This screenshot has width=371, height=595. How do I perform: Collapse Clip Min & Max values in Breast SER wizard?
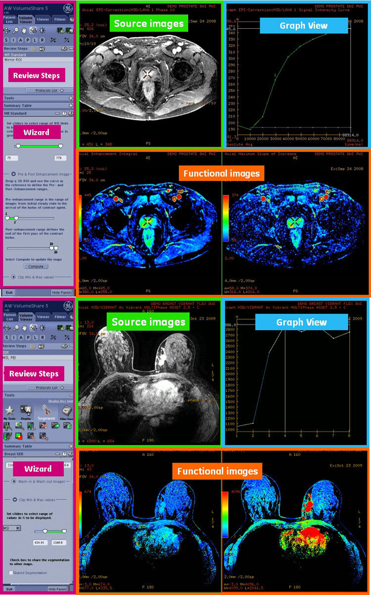coord(15,500)
